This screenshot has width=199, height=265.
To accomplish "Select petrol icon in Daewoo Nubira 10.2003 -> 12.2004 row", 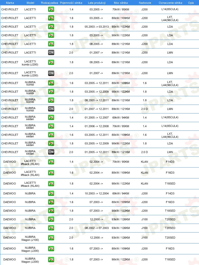I will 51,193.
